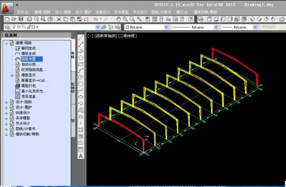
Task: Select the Rectangle draw tool
Action: click(x=81, y=64)
